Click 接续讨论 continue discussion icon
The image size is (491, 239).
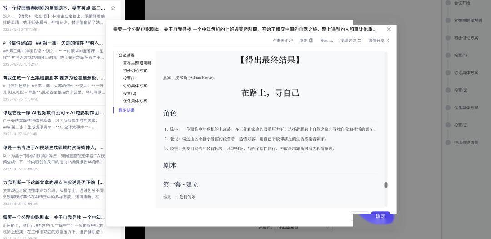point(359,41)
